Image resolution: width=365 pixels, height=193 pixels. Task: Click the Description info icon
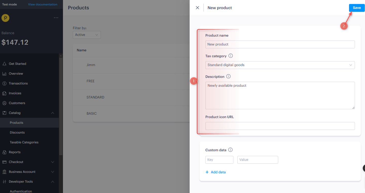228,76
